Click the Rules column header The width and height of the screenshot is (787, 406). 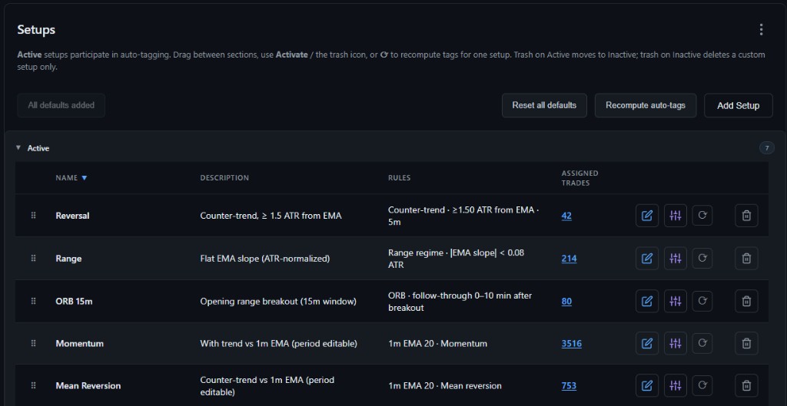[399, 178]
